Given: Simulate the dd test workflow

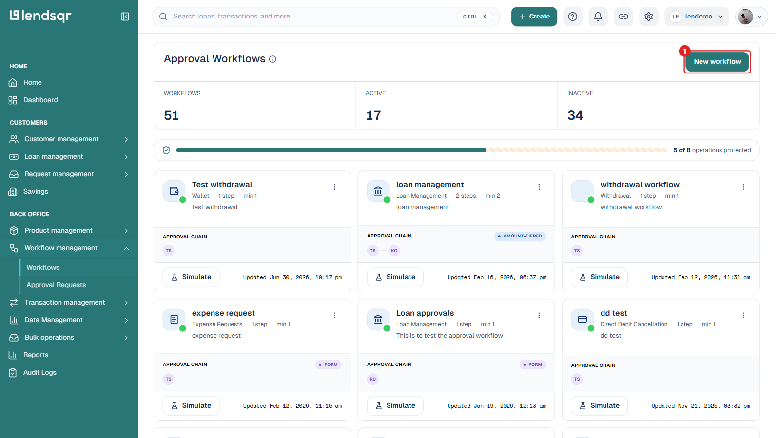Looking at the screenshot, I should (x=600, y=406).
